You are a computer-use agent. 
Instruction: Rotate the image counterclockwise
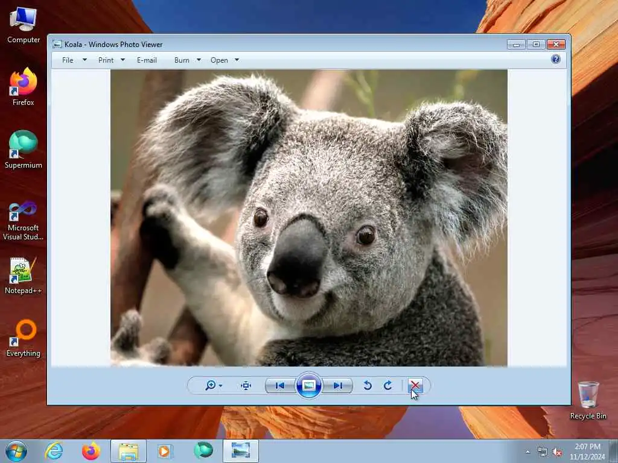[367, 386]
